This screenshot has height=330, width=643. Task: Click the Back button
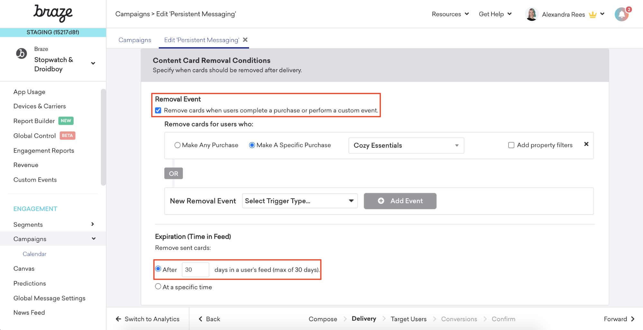pos(209,319)
